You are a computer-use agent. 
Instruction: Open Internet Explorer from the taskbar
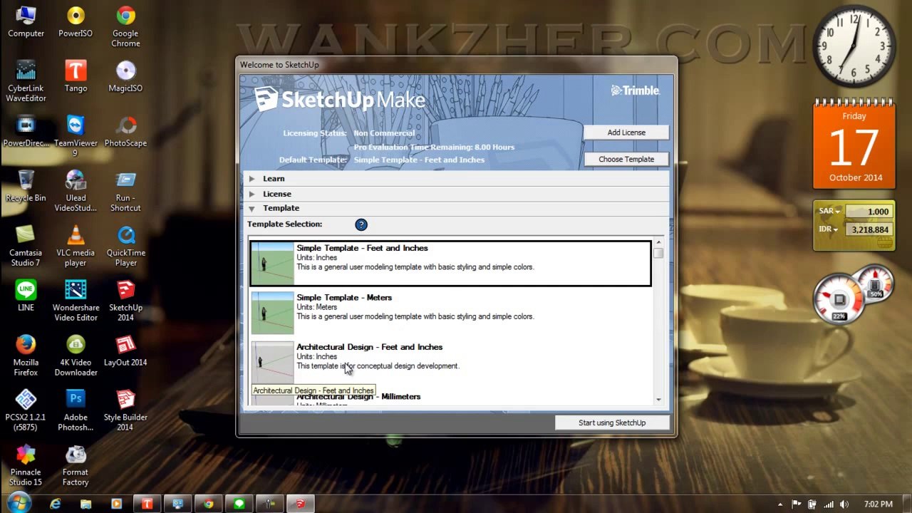point(56,504)
